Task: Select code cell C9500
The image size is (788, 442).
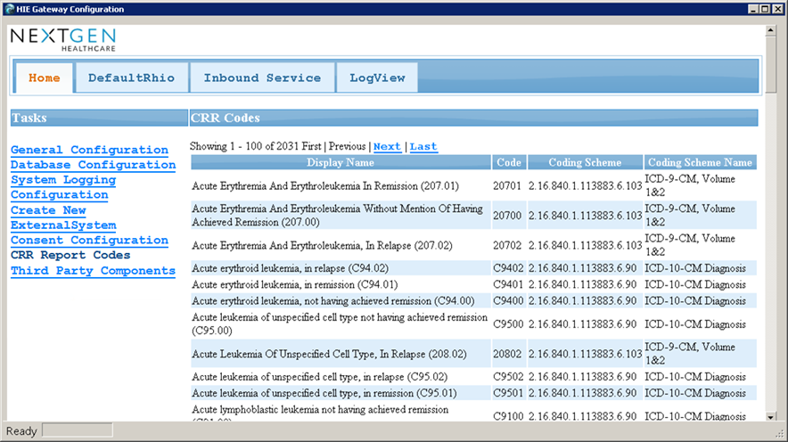Action: [x=508, y=324]
